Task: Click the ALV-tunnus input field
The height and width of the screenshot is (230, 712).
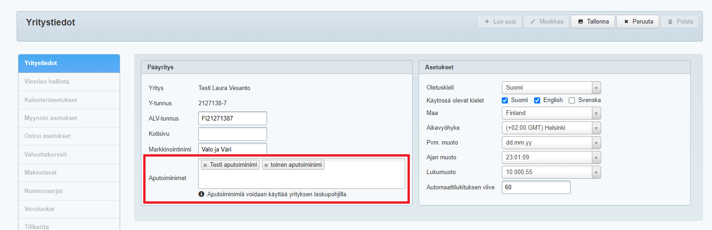Action: 232,118
